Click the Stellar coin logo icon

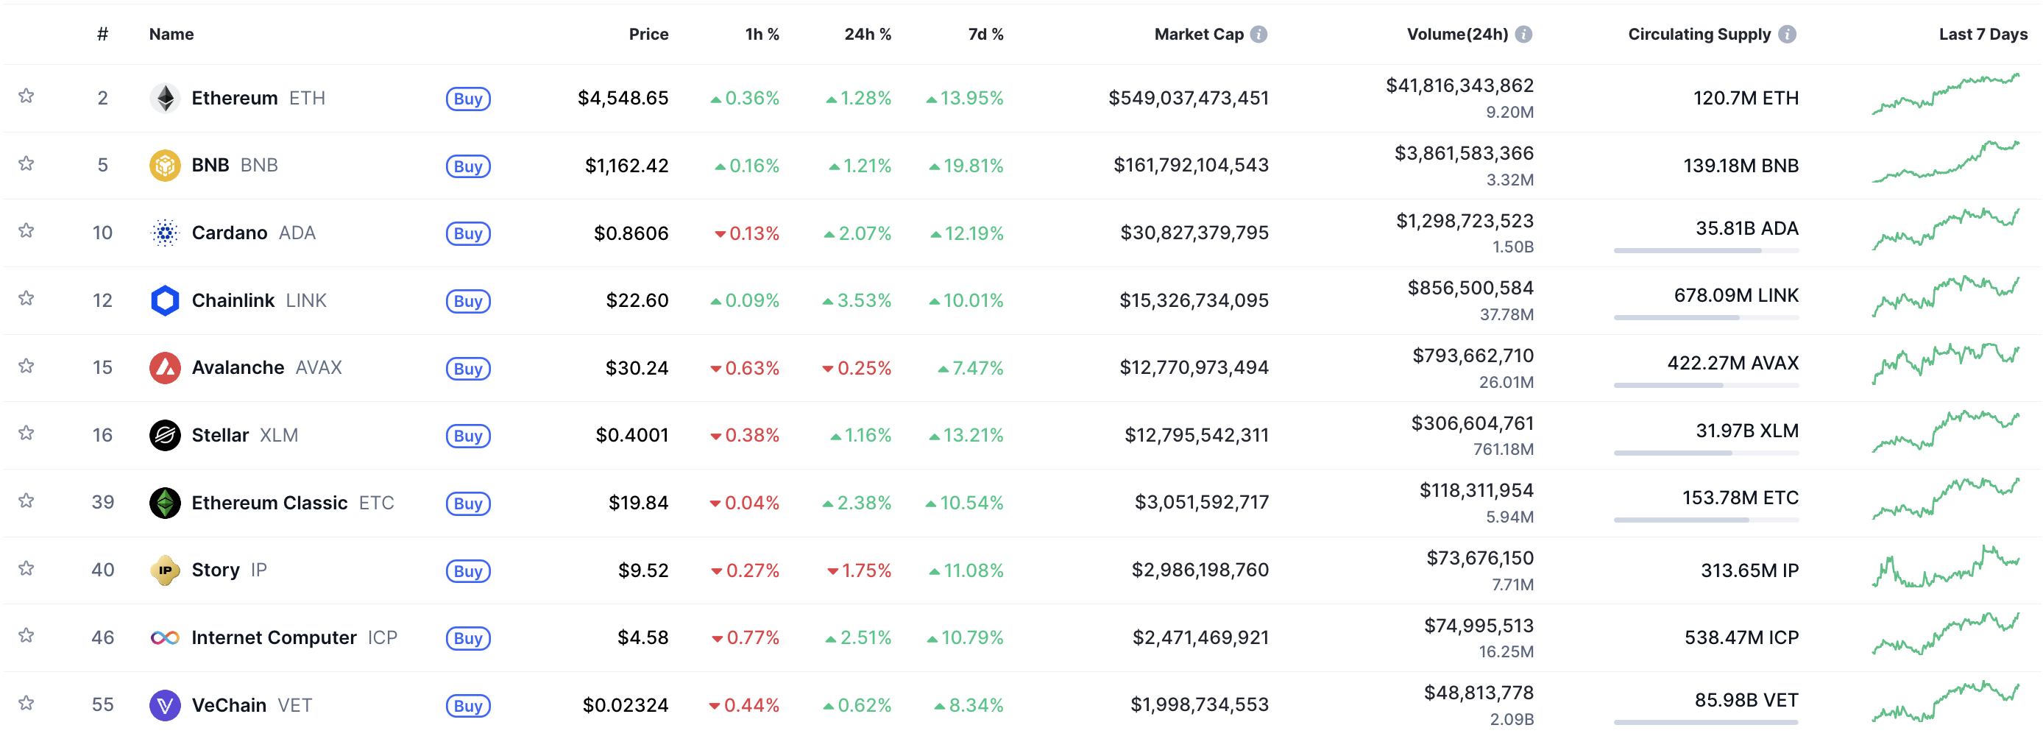164,435
